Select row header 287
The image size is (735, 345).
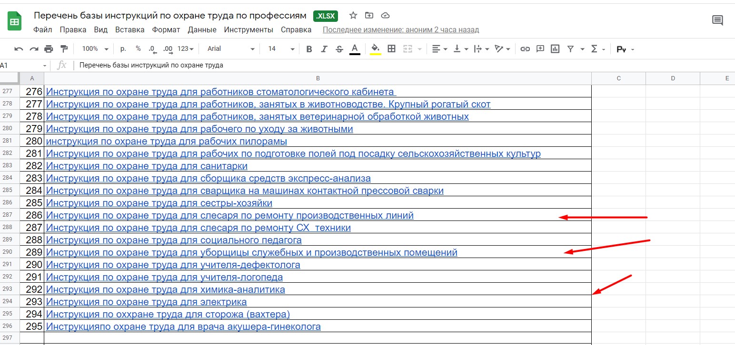coord(10,215)
